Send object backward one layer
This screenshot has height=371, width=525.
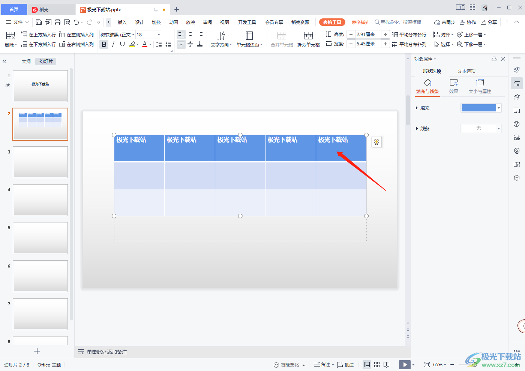point(471,44)
